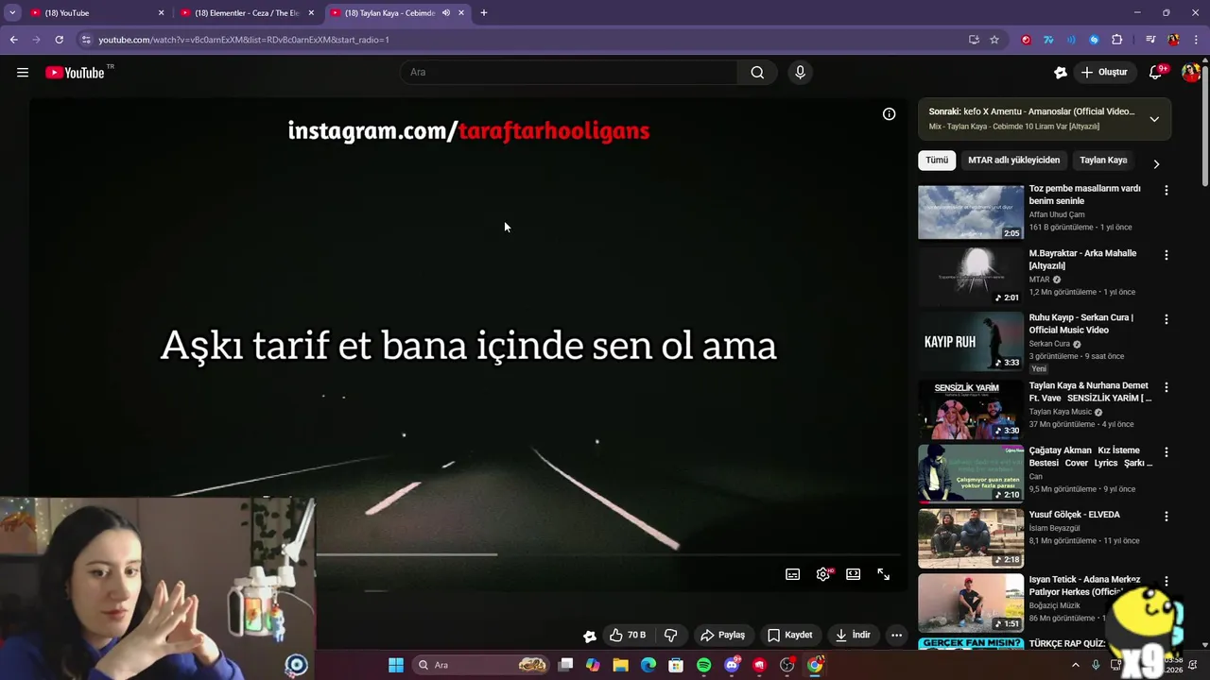Open options for SENSİZLİK YARİM video

tap(1166, 387)
